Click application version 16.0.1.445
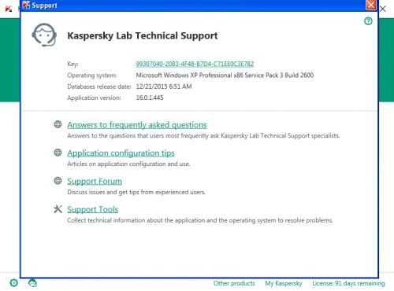This screenshot has height=291, width=394. coord(150,98)
